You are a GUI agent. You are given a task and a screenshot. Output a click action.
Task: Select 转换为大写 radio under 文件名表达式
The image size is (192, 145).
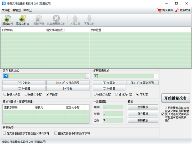[5, 95]
